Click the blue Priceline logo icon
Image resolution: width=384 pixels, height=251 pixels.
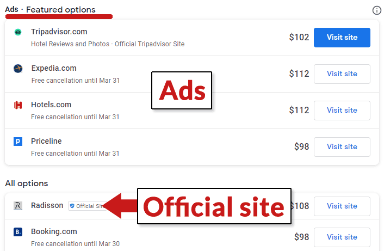click(18, 142)
